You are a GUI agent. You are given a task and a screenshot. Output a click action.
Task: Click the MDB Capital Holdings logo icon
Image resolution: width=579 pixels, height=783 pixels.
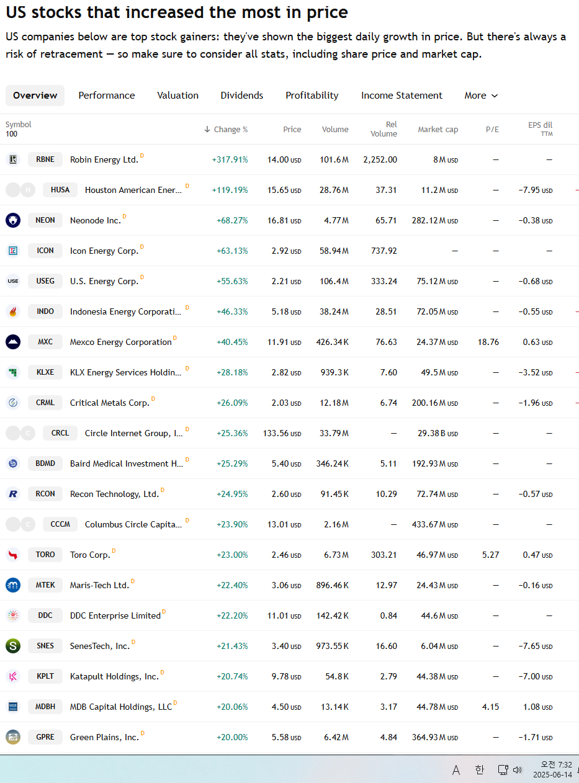pos(13,707)
